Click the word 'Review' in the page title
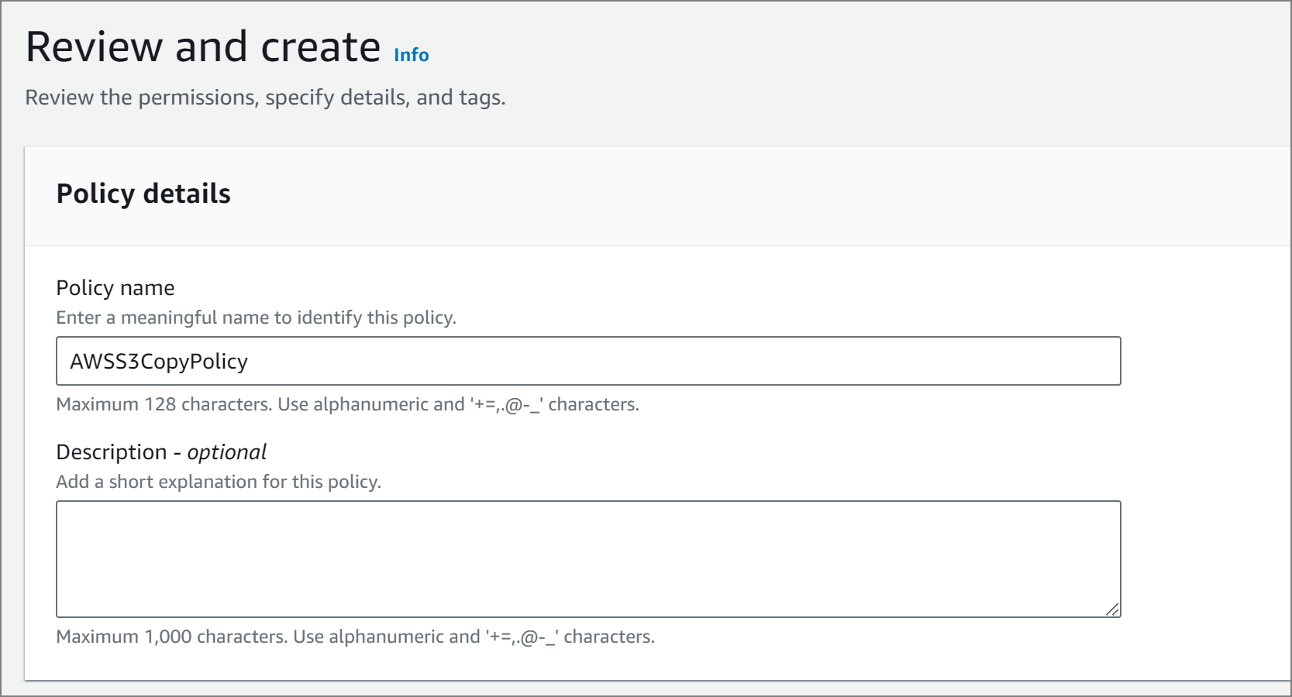This screenshot has height=697, width=1292. click(94, 47)
